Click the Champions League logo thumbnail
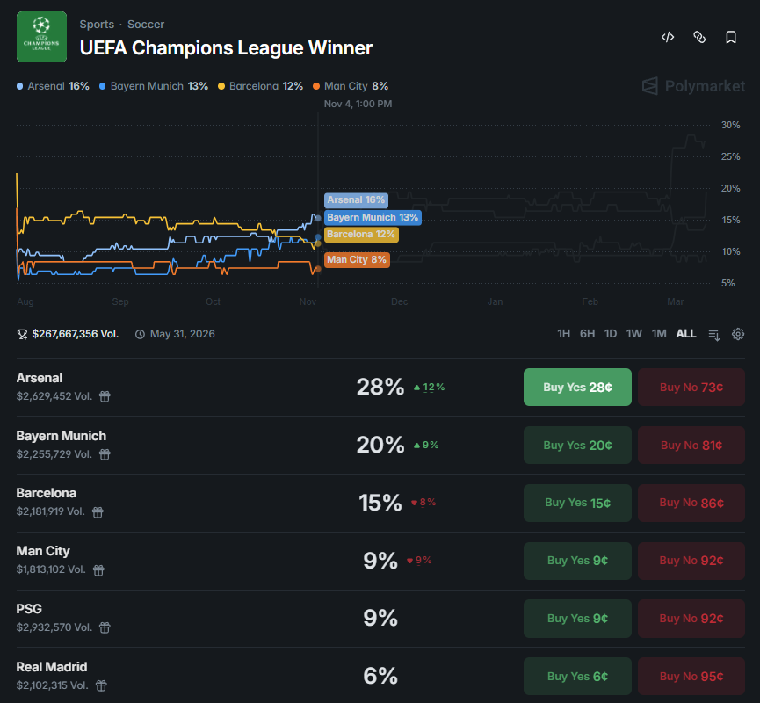The width and height of the screenshot is (760, 703). click(41, 37)
